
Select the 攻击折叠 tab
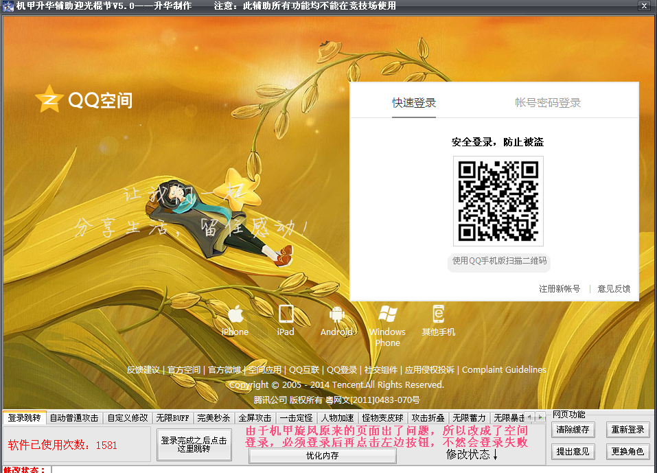coord(428,417)
